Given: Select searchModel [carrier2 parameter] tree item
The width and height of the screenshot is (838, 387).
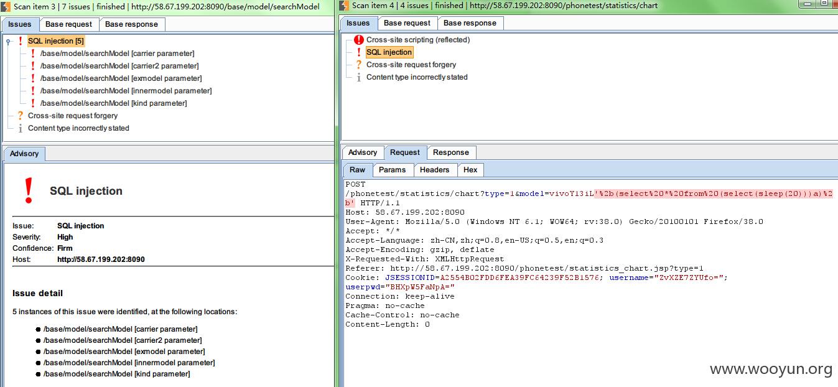Looking at the screenshot, I should pyautogui.click(x=119, y=66).
